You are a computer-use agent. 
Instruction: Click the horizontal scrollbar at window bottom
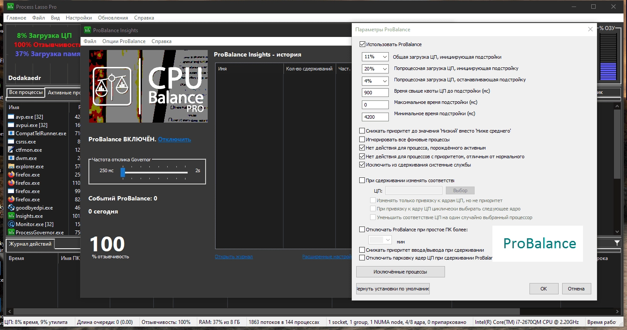[x=267, y=312]
